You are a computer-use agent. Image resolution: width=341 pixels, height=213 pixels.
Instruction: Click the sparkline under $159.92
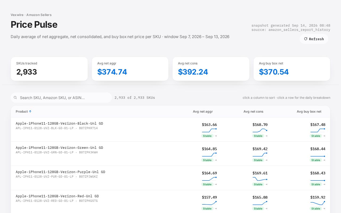point(318,203)
